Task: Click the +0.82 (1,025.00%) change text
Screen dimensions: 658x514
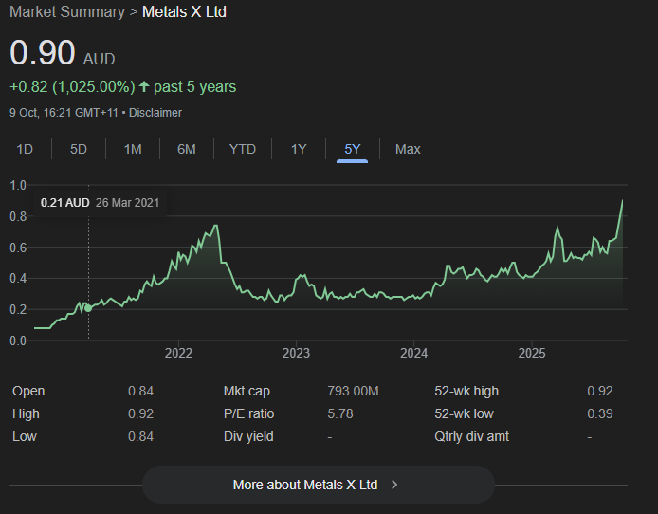Action: (x=72, y=87)
